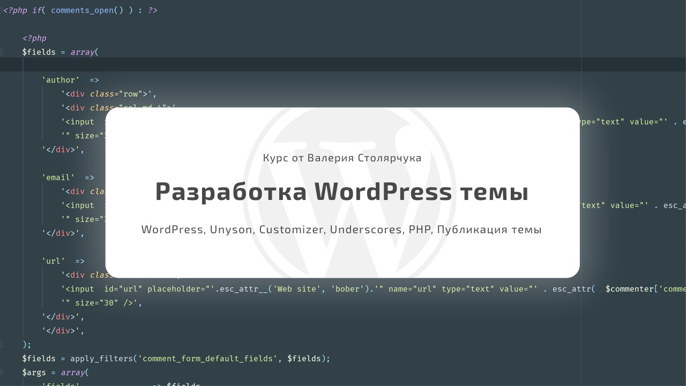Click the title 'Разработка WordPress темы'
This screenshot has width=686, height=386.
[x=341, y=191]
